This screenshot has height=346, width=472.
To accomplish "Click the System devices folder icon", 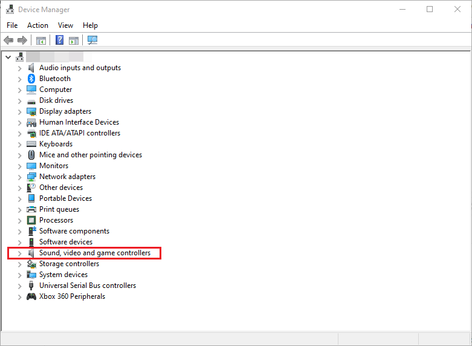I will click(x=31, y=275).
